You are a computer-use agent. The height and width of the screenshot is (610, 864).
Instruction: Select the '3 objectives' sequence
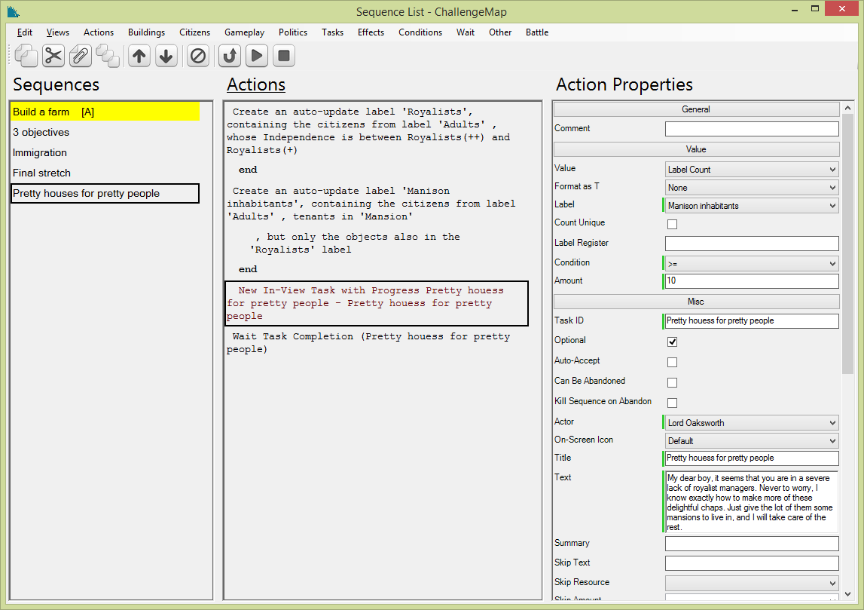click(105, 133)
